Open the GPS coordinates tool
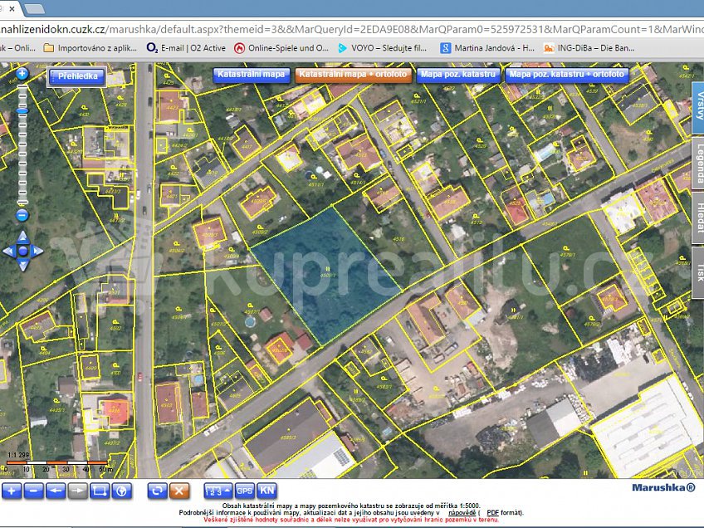 pyautogui.click(x=245, y=491)
